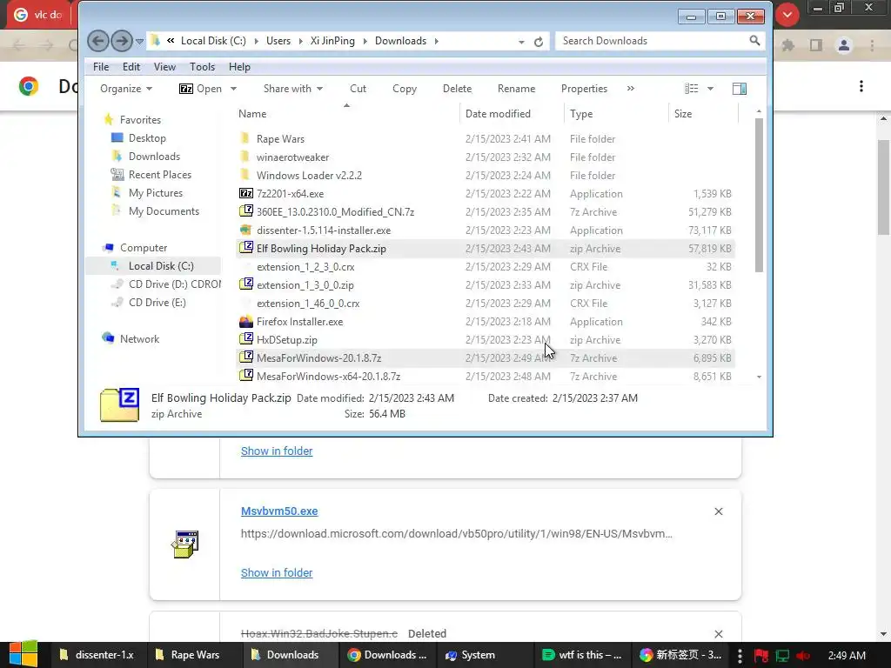Select Local Disk (C:) in navigation pane
This screenshot has width=891, height=668.
(161, 266)
